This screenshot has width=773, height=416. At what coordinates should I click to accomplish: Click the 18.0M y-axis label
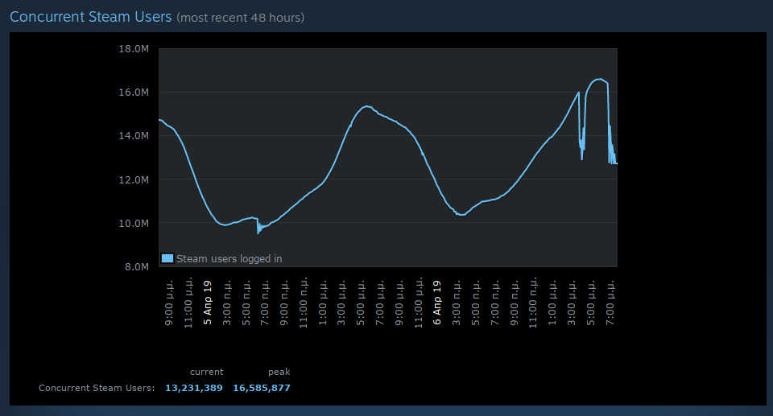coord(134,49)
